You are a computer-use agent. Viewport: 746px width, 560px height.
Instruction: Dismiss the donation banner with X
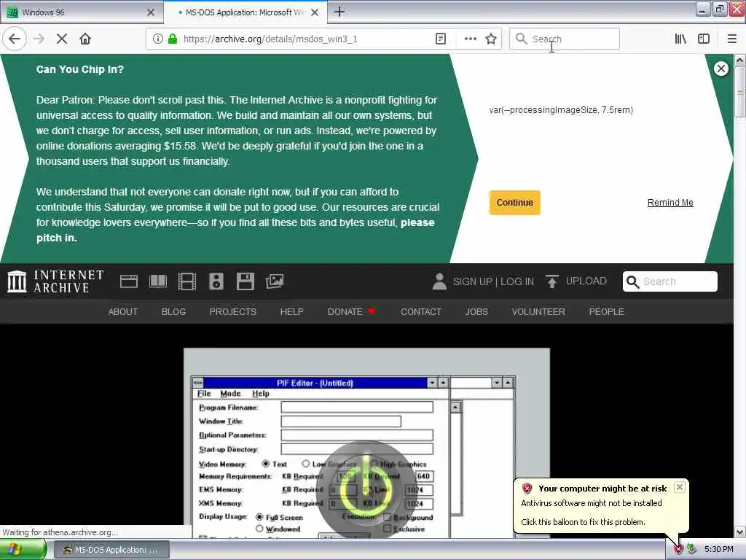coord(721,69)
